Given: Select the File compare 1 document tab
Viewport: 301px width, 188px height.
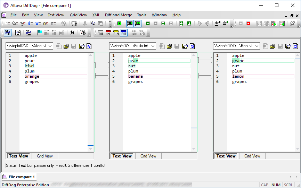Looking at the screenshot, I should (19, 177).
